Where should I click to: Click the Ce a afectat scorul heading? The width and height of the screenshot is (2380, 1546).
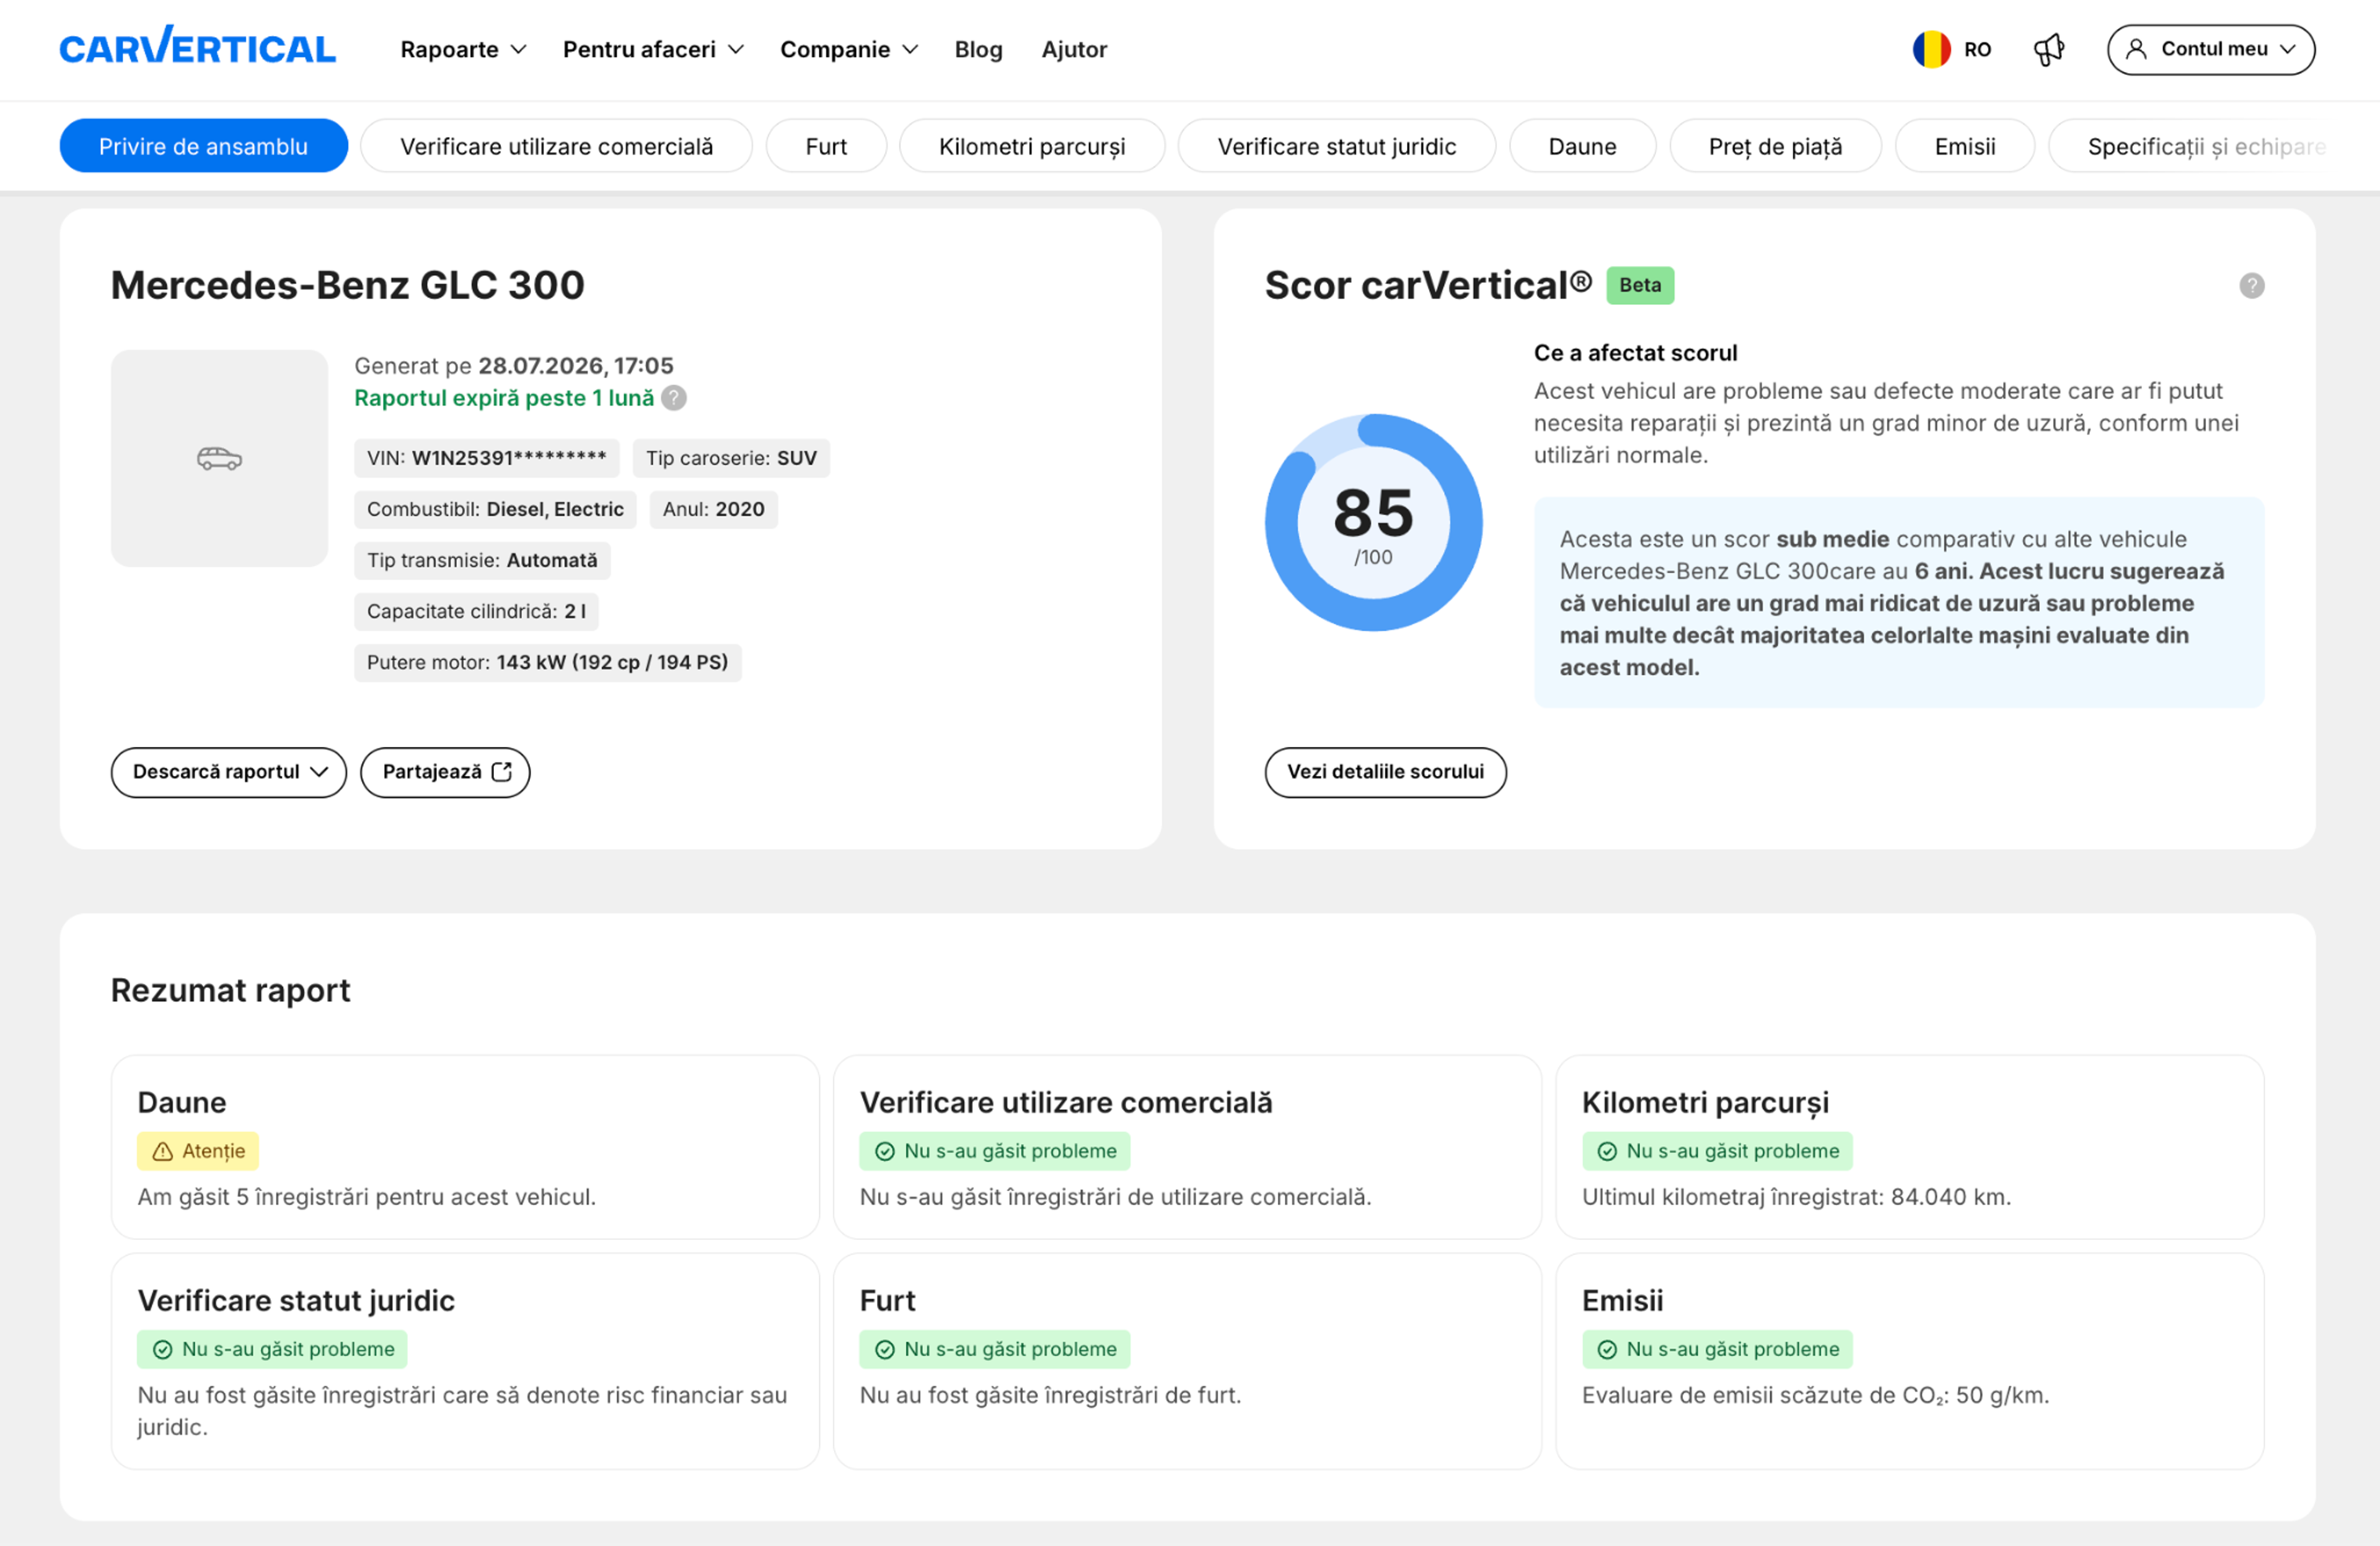click(1635, 353)
